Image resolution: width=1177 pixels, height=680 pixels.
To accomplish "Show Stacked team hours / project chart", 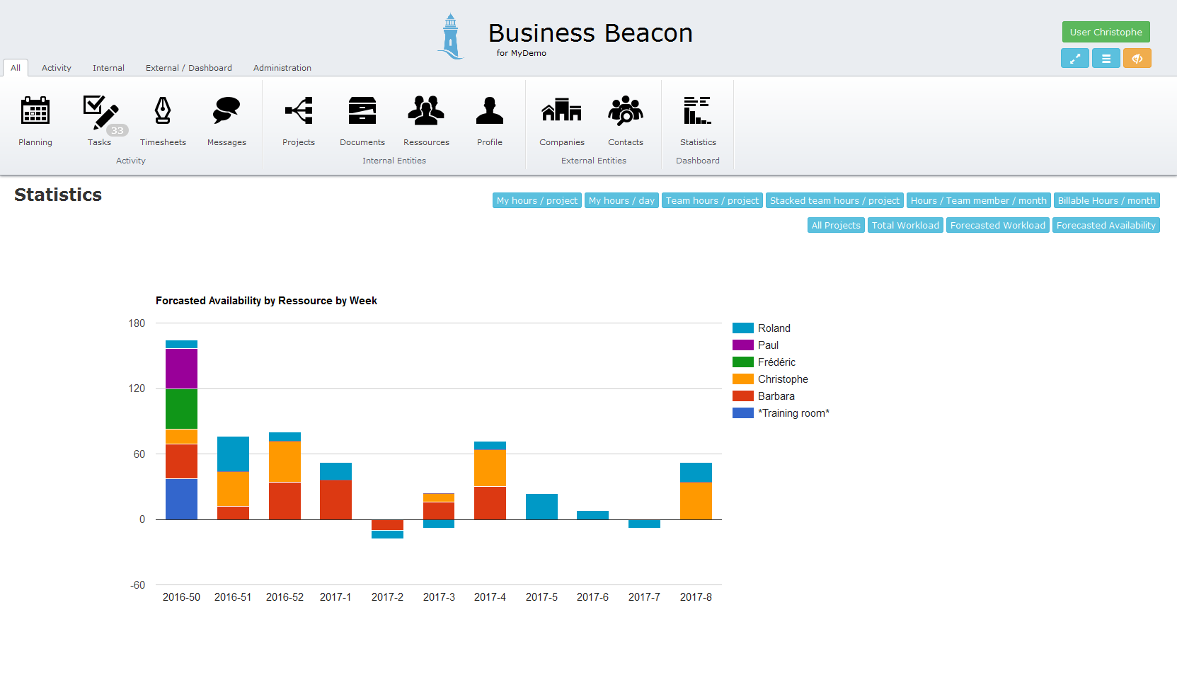I will click(834, 201).
